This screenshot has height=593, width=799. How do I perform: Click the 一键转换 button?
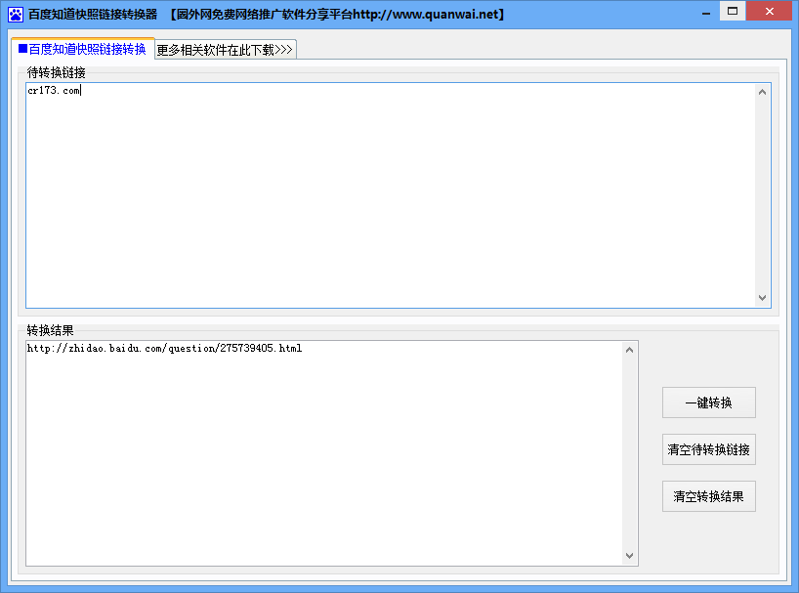pos(709,402)
